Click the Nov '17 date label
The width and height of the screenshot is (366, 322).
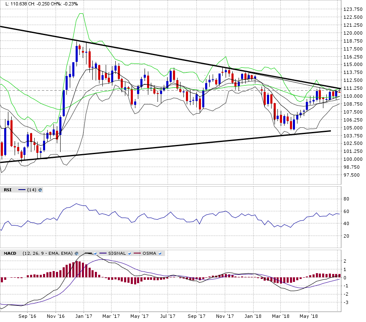point(225,316)
